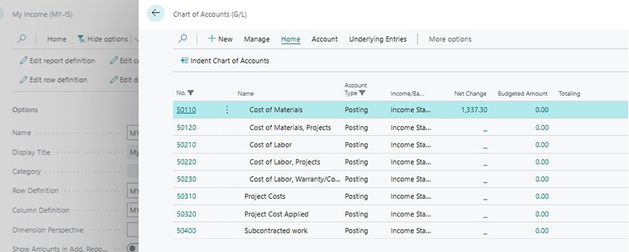Drill into Net Change 1,337.30

[474, 110]
